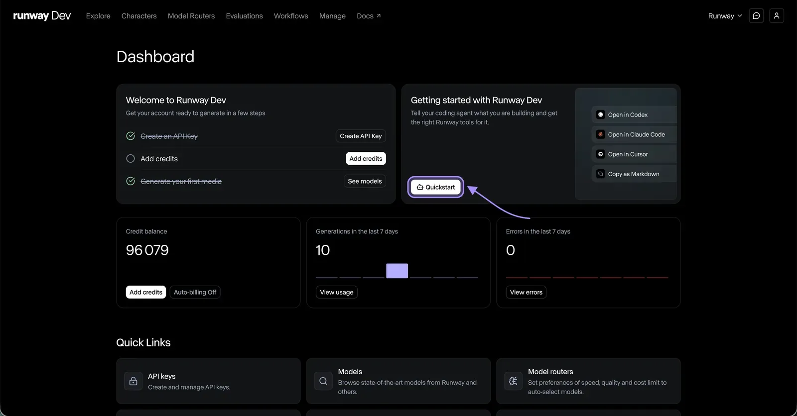This screenshot has height=416, width=797.
Task: Click the Docs external link arrow
Action: (379, 16)
